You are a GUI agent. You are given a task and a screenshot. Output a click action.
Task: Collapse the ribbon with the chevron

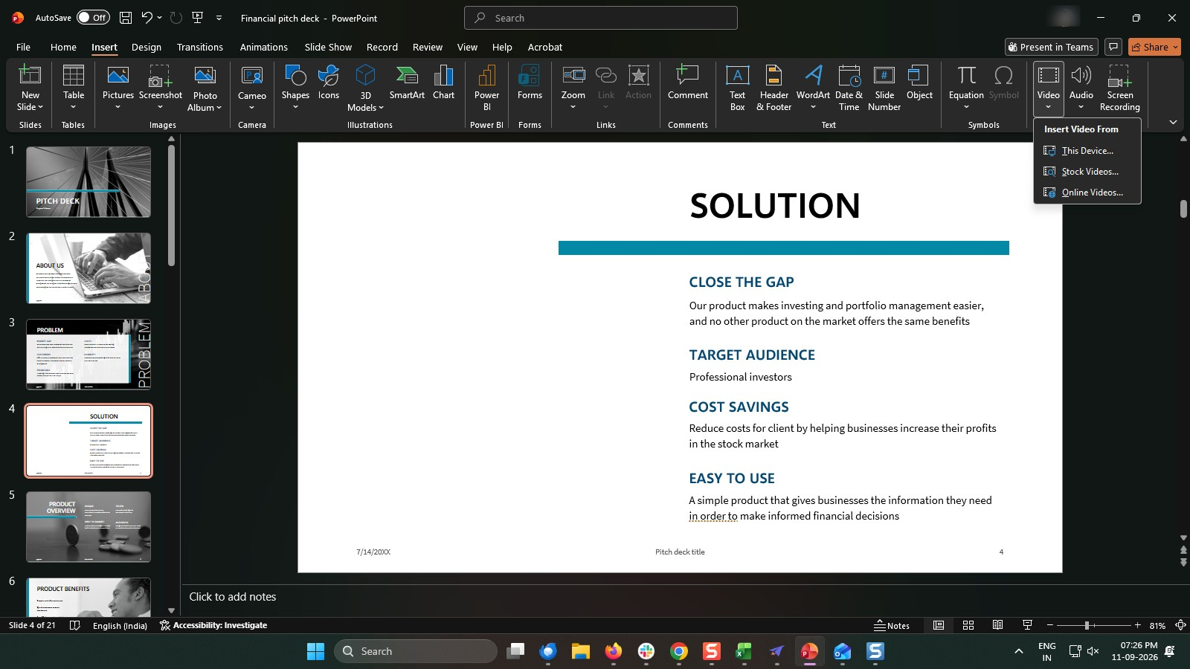point(1173,122)
